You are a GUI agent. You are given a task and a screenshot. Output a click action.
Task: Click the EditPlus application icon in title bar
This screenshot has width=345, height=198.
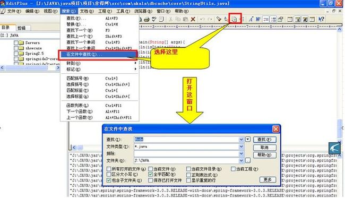click(3, 3)
